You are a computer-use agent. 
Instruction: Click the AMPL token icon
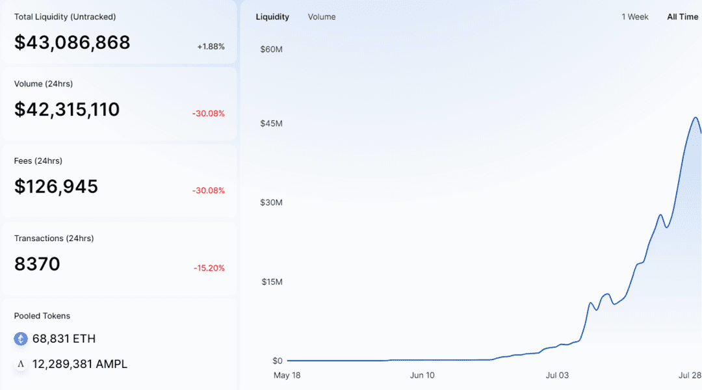point(21,364)
